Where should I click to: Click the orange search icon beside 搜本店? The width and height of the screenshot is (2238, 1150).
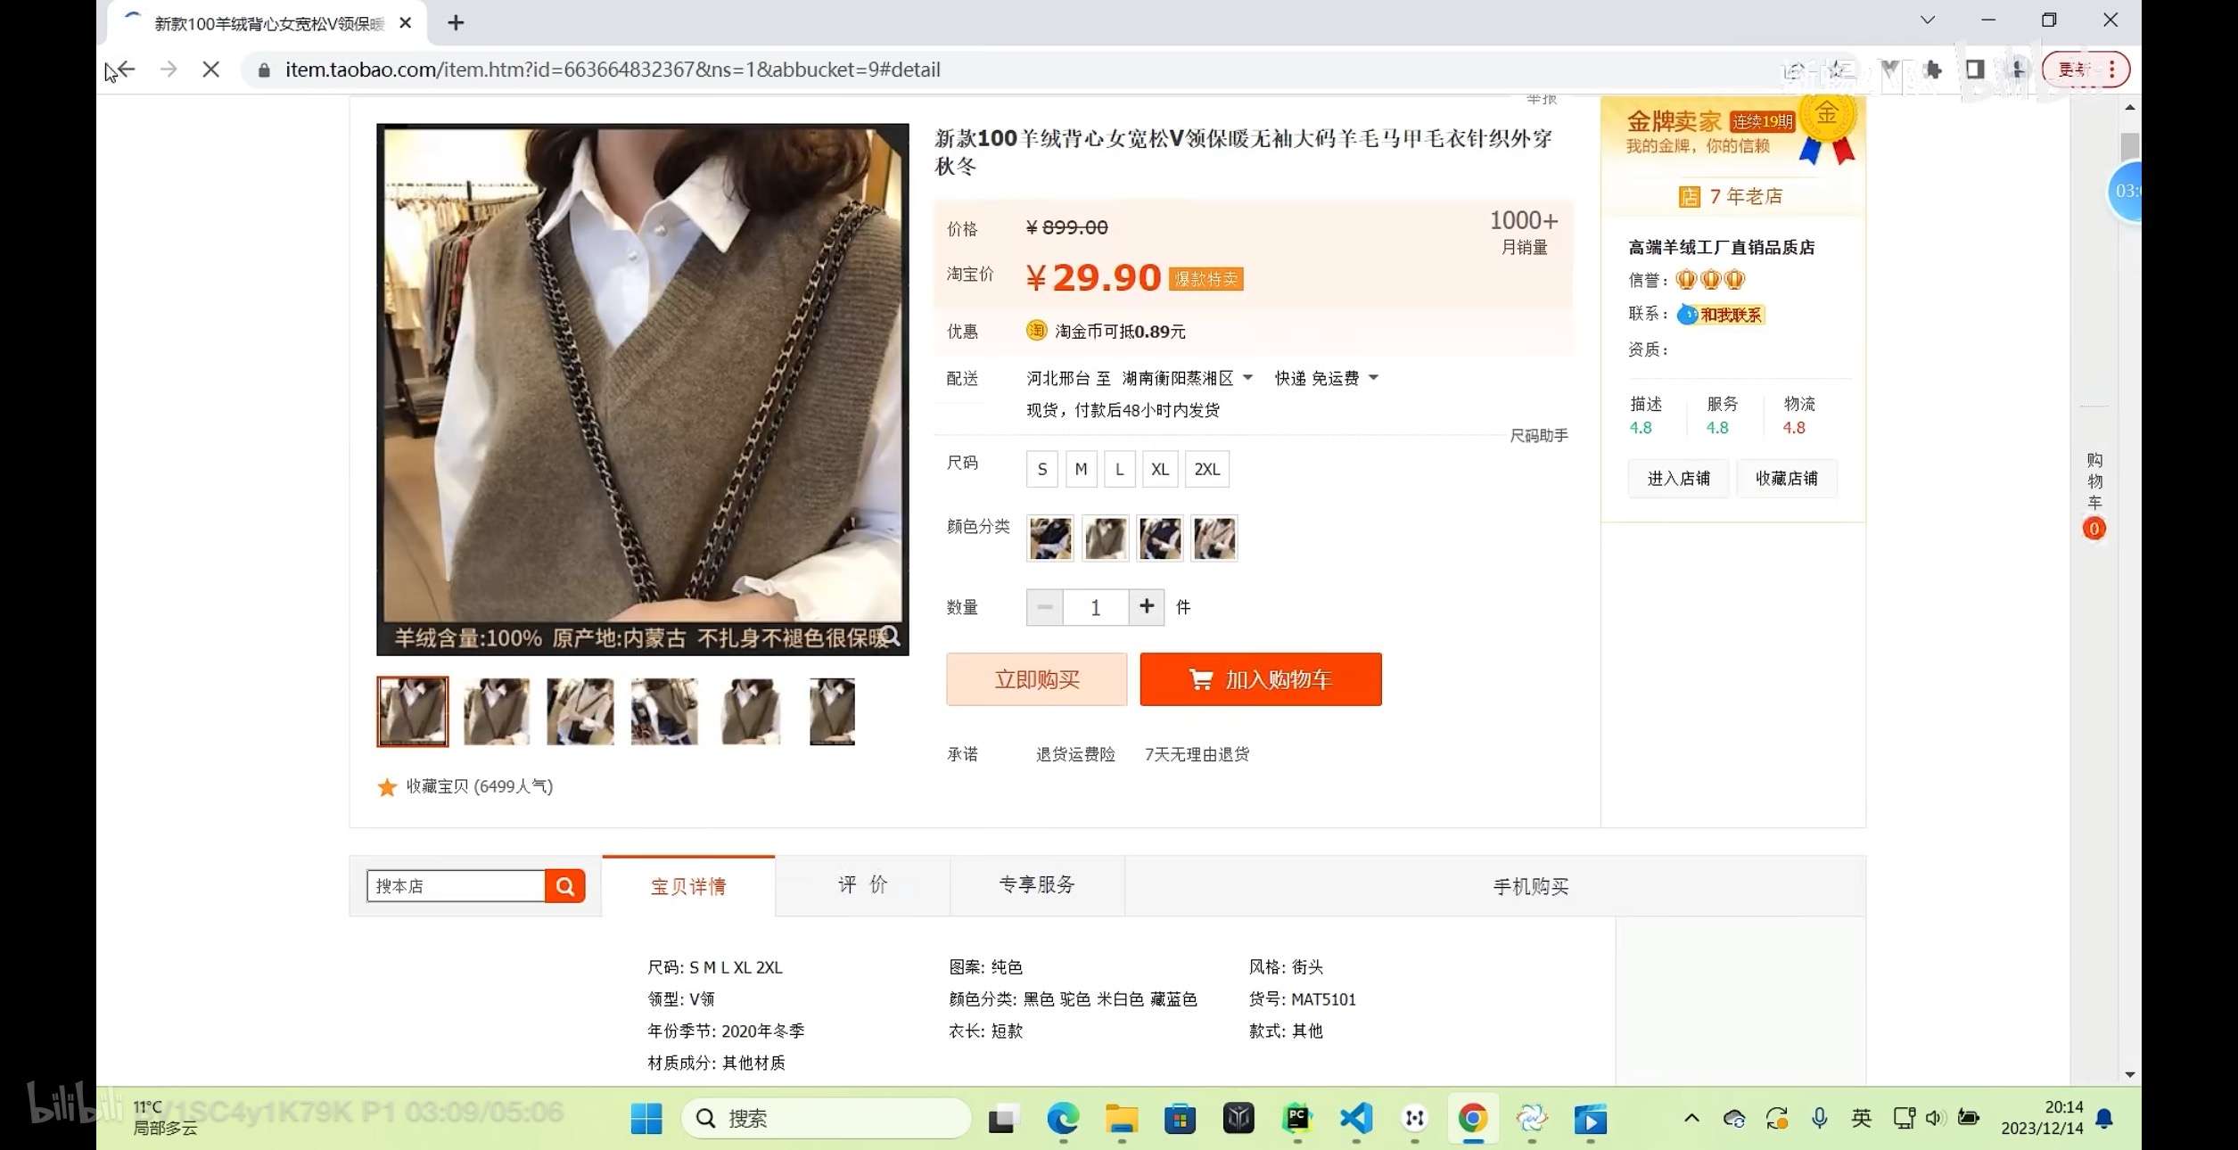pyautogui.click(x=564, y=886)
